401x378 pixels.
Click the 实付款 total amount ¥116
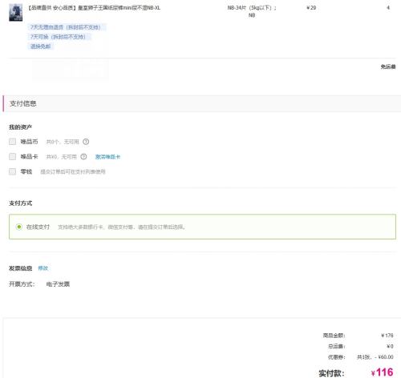point(383,372)
